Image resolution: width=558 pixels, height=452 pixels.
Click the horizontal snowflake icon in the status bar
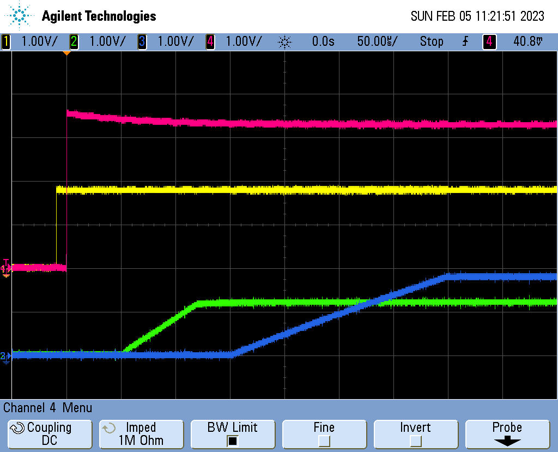coord(285,41)
